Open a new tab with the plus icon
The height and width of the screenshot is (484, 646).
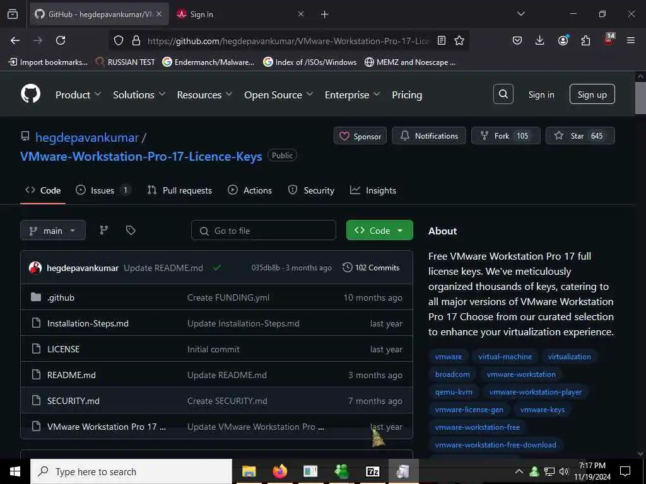click(324, 14)
